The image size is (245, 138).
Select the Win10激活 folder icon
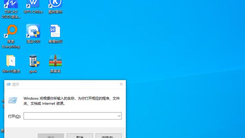click(11, 64)
